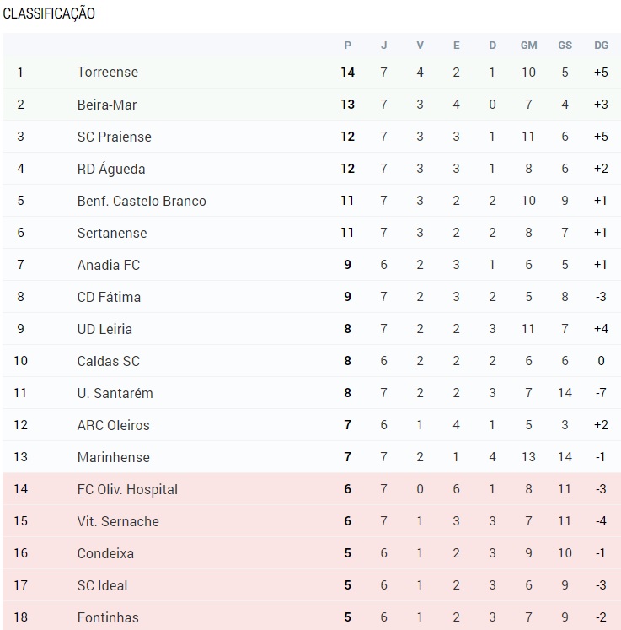This screenshot has width=621, height=630.
Task: Click the Fontinhas team name
Action: 108,617
